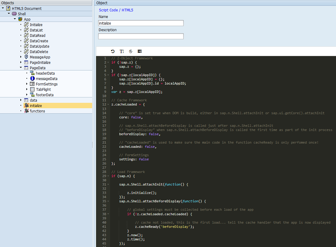Click the text-check icon in the editor toolbar

tap(121, 51)
